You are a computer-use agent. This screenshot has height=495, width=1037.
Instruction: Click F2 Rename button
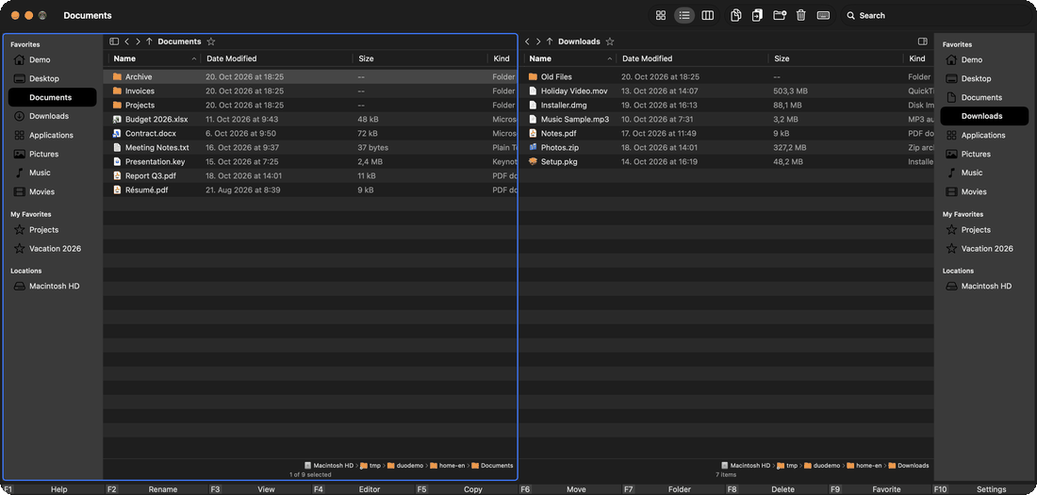point(155,489)
